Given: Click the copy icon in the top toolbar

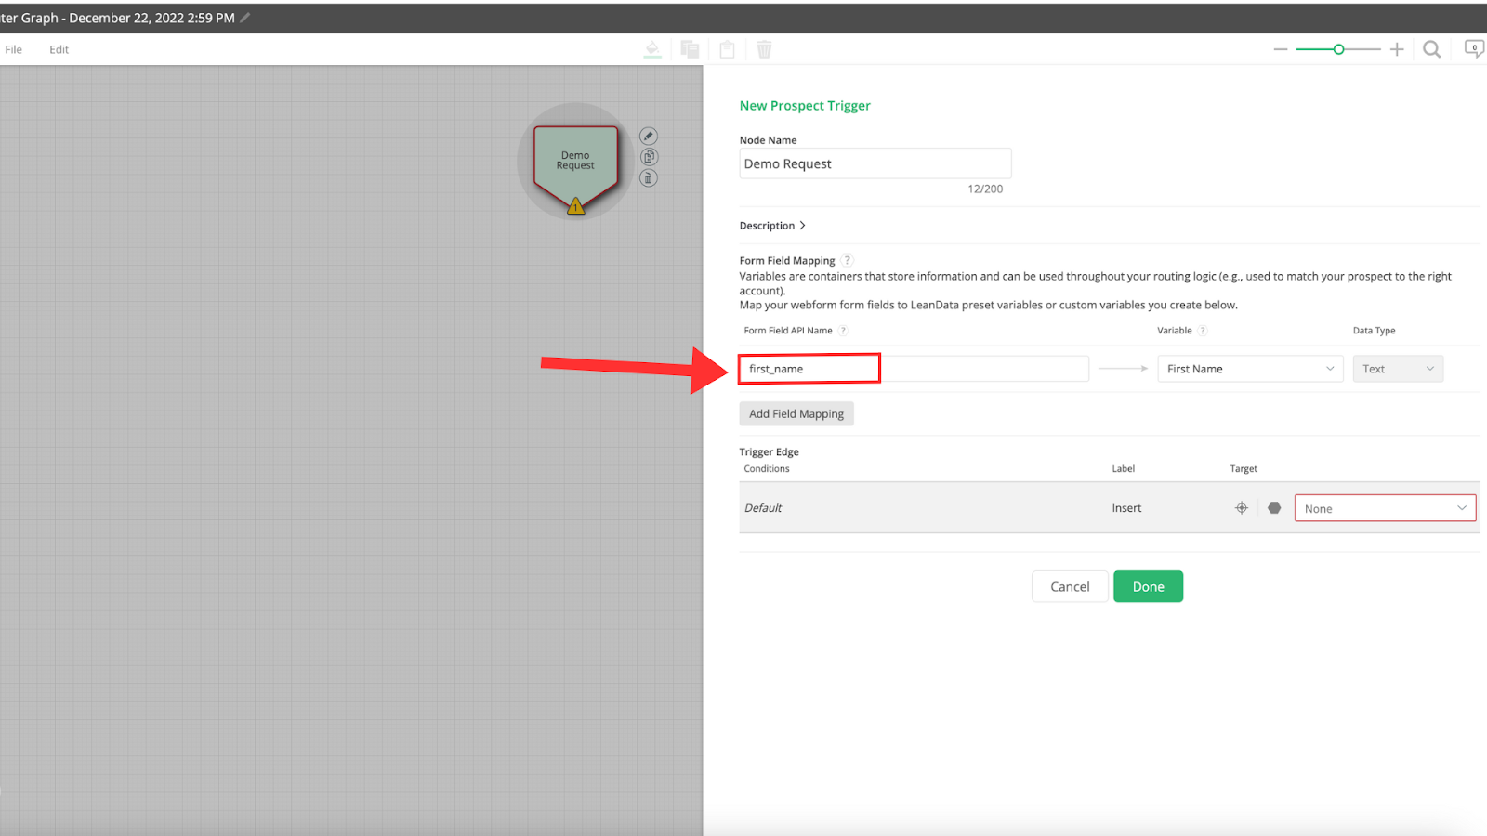Looking at the screenshot, I should 690,49.
